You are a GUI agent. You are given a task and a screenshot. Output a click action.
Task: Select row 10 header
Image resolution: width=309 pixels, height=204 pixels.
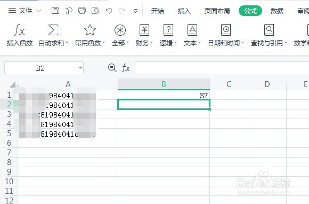(9, 181)
